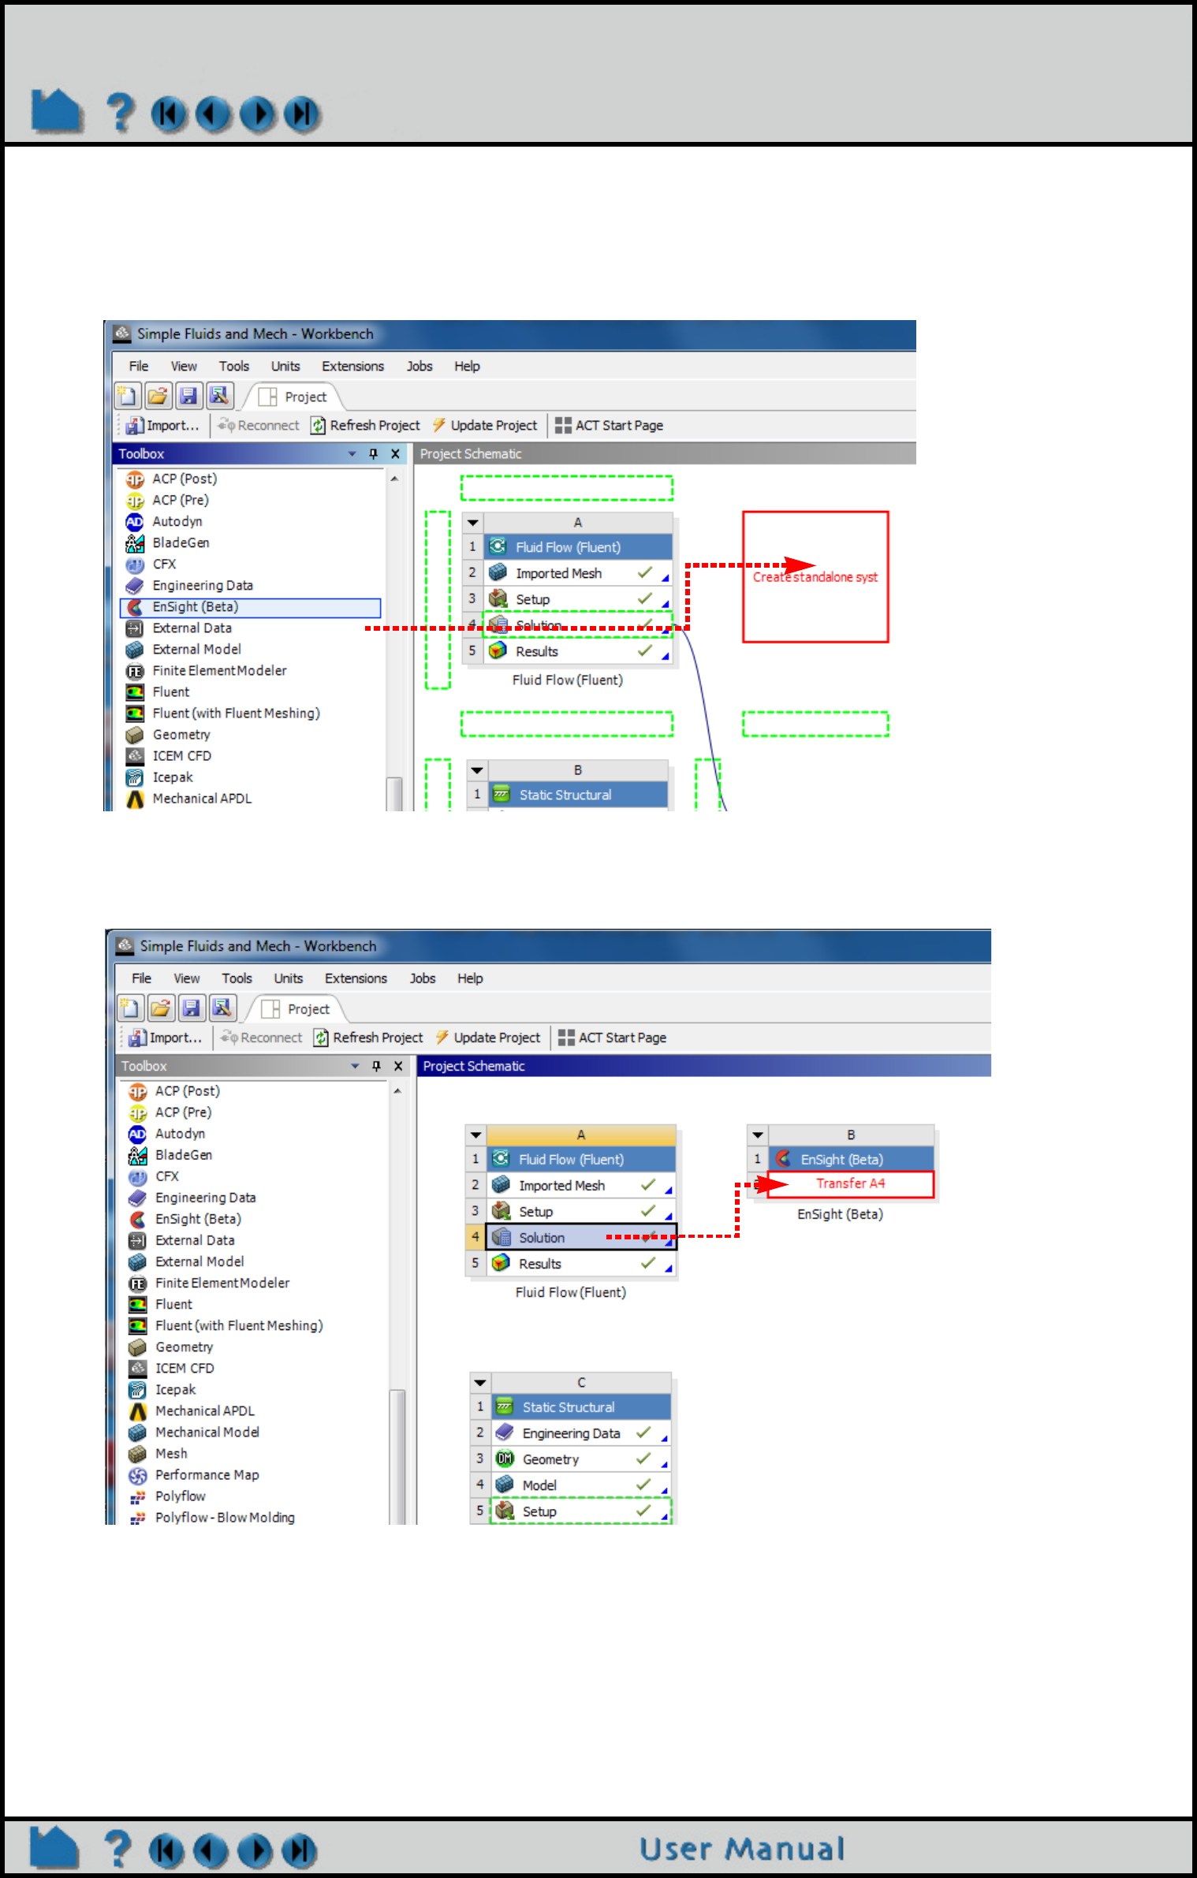Click next-page arrow in bottom navigation bar
1197x1878 pixels.
pos(255,1850)
